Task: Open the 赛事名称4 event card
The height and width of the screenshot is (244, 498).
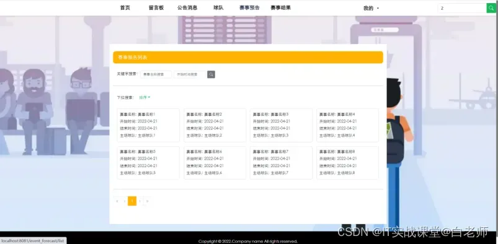Action: coord(347,125)
